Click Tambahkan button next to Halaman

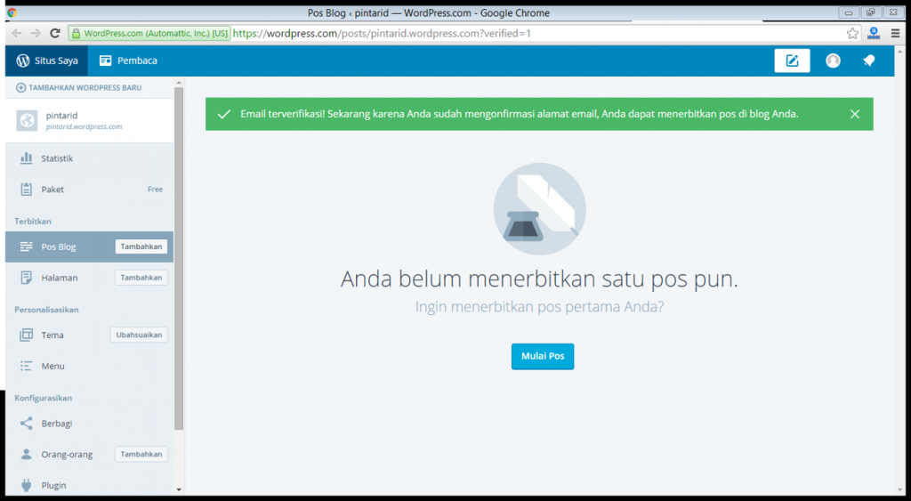(141, 278)
